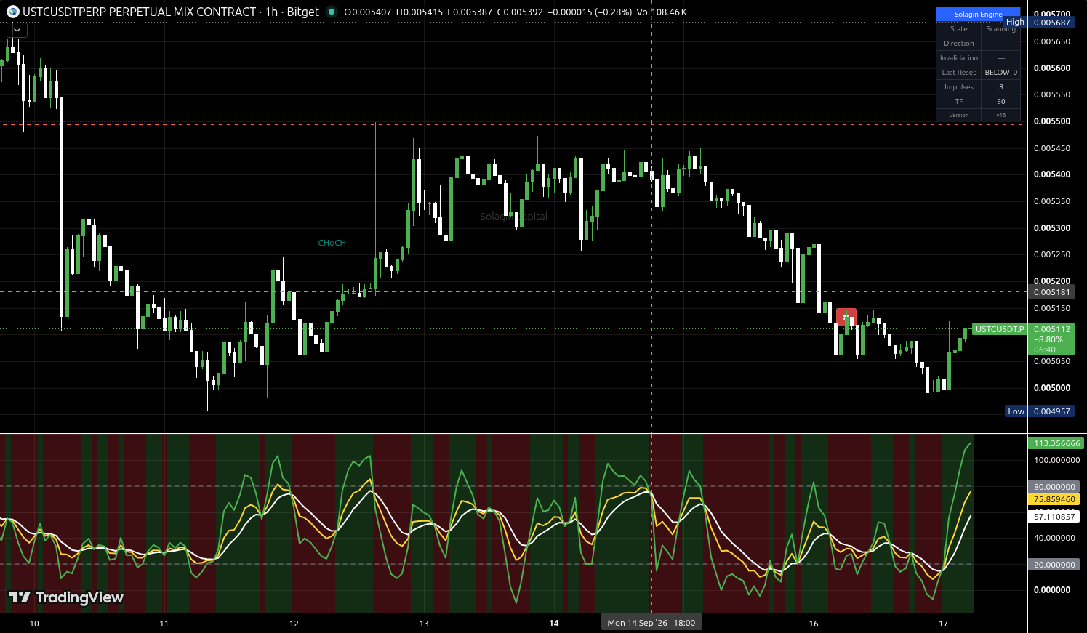
Task: Click the 0.005181 dashed line price label
Action: [1052, 292]
